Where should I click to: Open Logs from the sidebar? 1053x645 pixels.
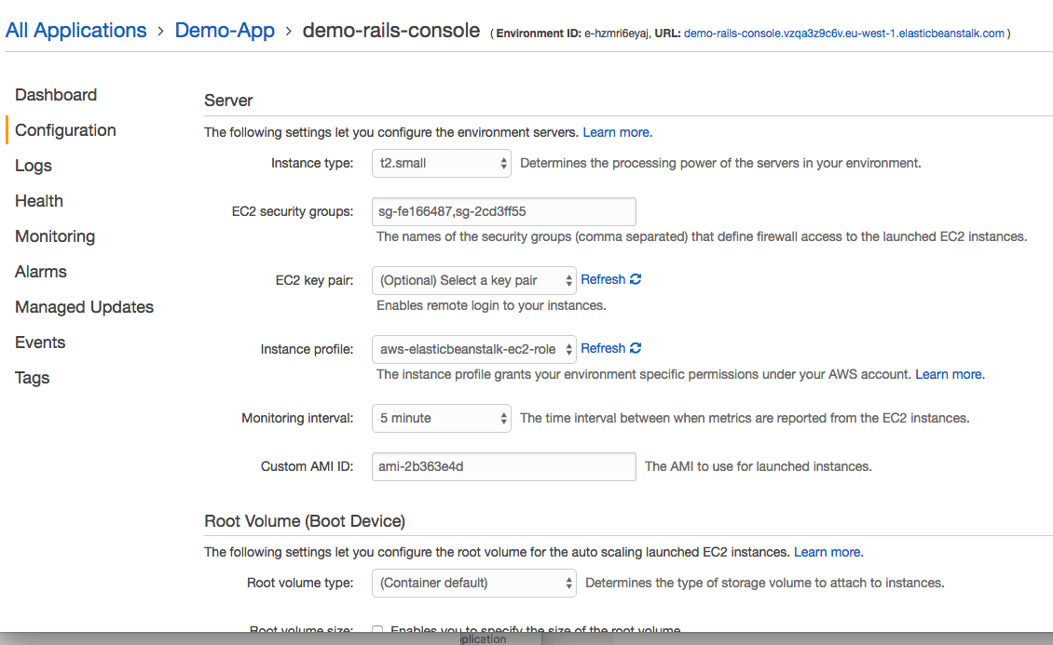34,166
